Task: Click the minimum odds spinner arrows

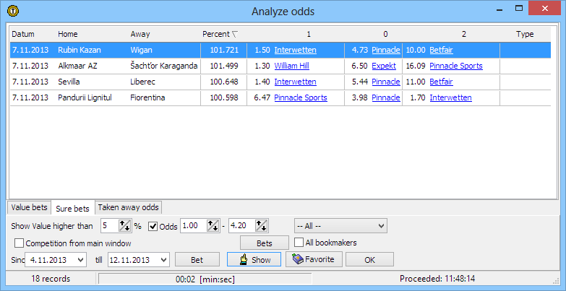Action: pos(213,226)
